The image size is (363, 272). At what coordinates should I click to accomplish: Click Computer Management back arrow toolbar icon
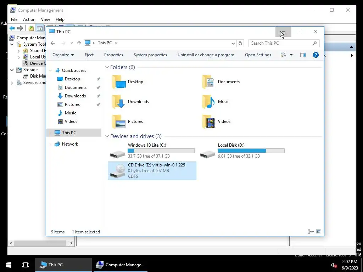(12, 28)
